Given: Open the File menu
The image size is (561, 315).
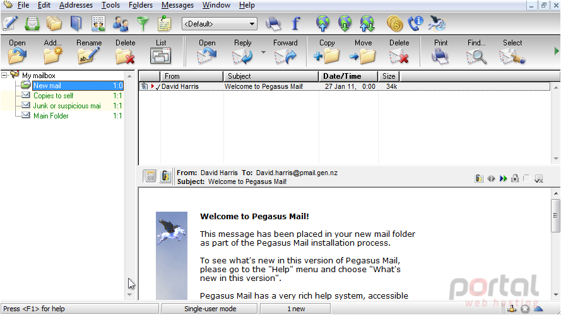Looking at the screenshot, I should click(23, 5).
